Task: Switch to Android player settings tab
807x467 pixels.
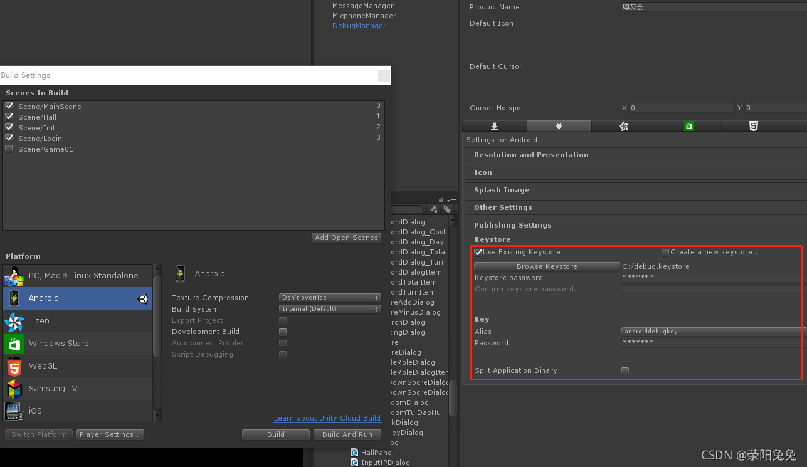Action: click(559, 126)
